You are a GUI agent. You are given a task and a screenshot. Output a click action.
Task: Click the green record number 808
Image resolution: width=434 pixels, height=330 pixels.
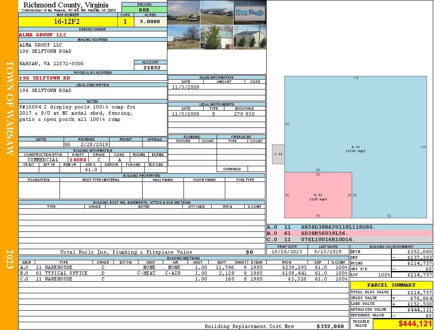coord(144,9)
